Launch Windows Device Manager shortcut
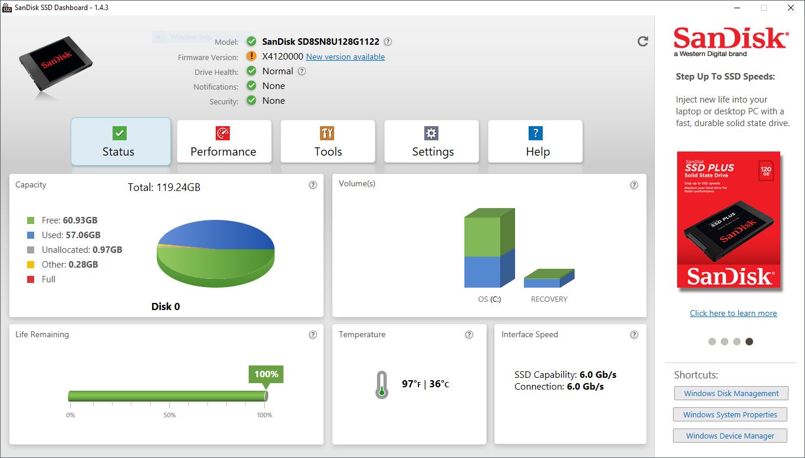Image resolution: width=805 pixels, height=458 pixels. pos(730,436)
